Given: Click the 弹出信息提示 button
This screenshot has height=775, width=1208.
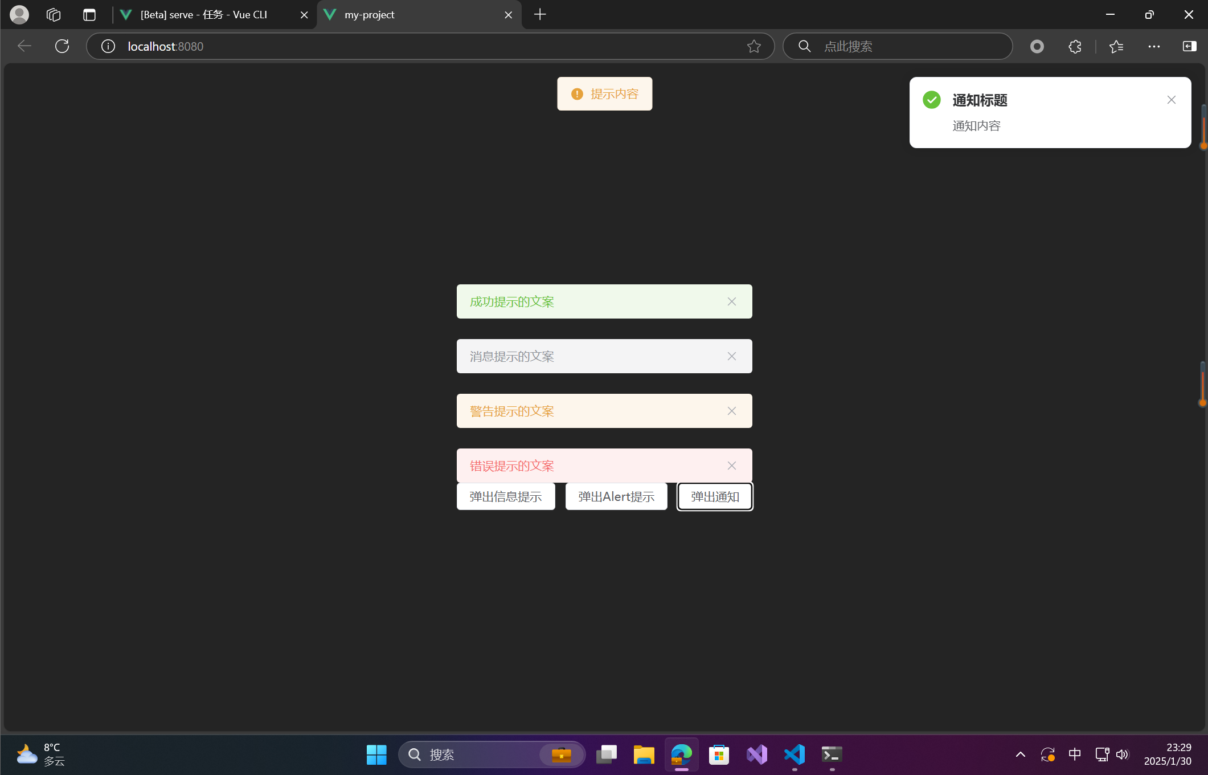Looking at the screenshot, I should 505,496.
